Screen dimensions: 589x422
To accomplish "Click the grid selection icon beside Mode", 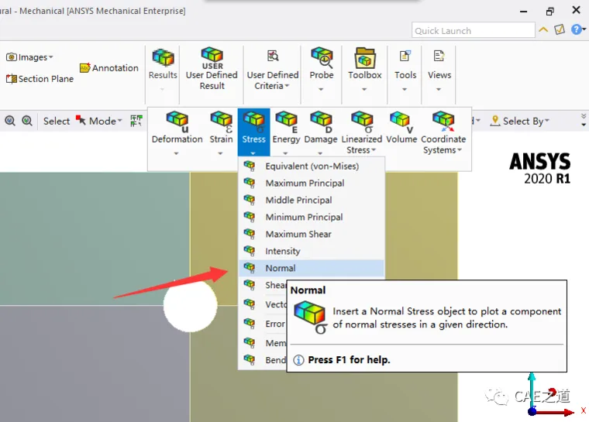I will click(x=136, y=121).
